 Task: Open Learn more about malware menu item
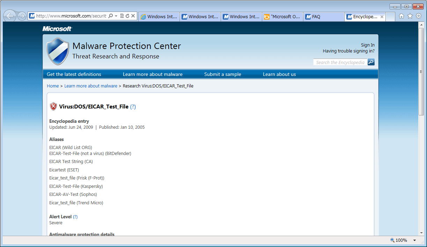coord(153,74)
